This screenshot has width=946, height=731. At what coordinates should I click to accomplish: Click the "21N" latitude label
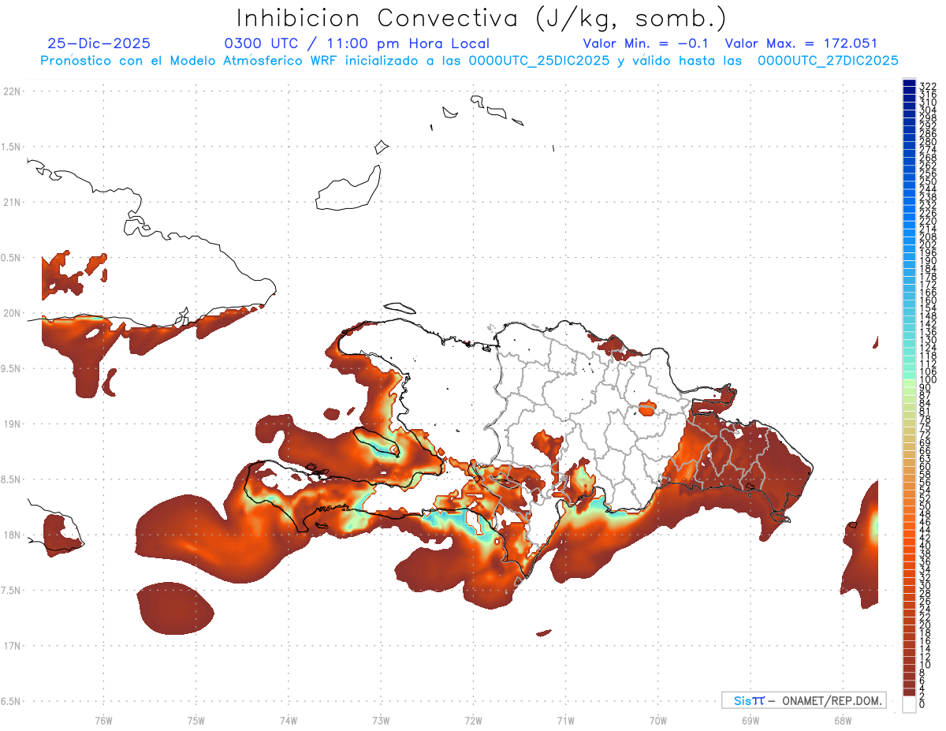point(11,202)
